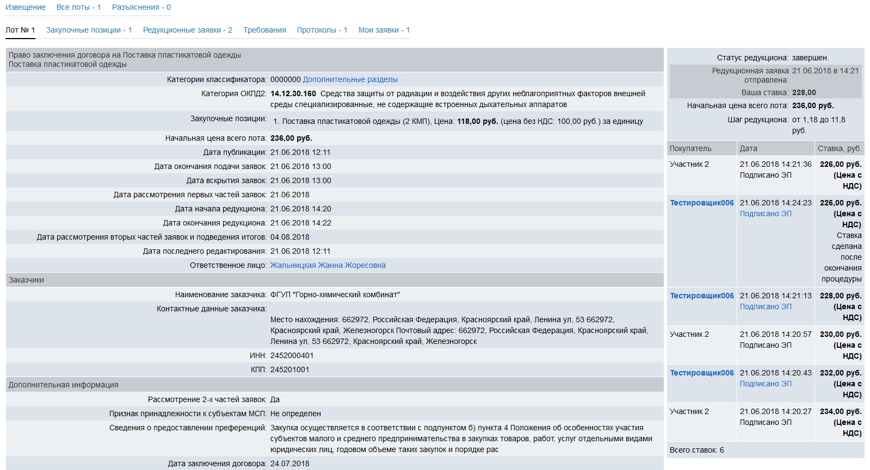
Task: Open Тестировщик006 link for the 228,00 руб. bid
Action: (x=701, y=296)
